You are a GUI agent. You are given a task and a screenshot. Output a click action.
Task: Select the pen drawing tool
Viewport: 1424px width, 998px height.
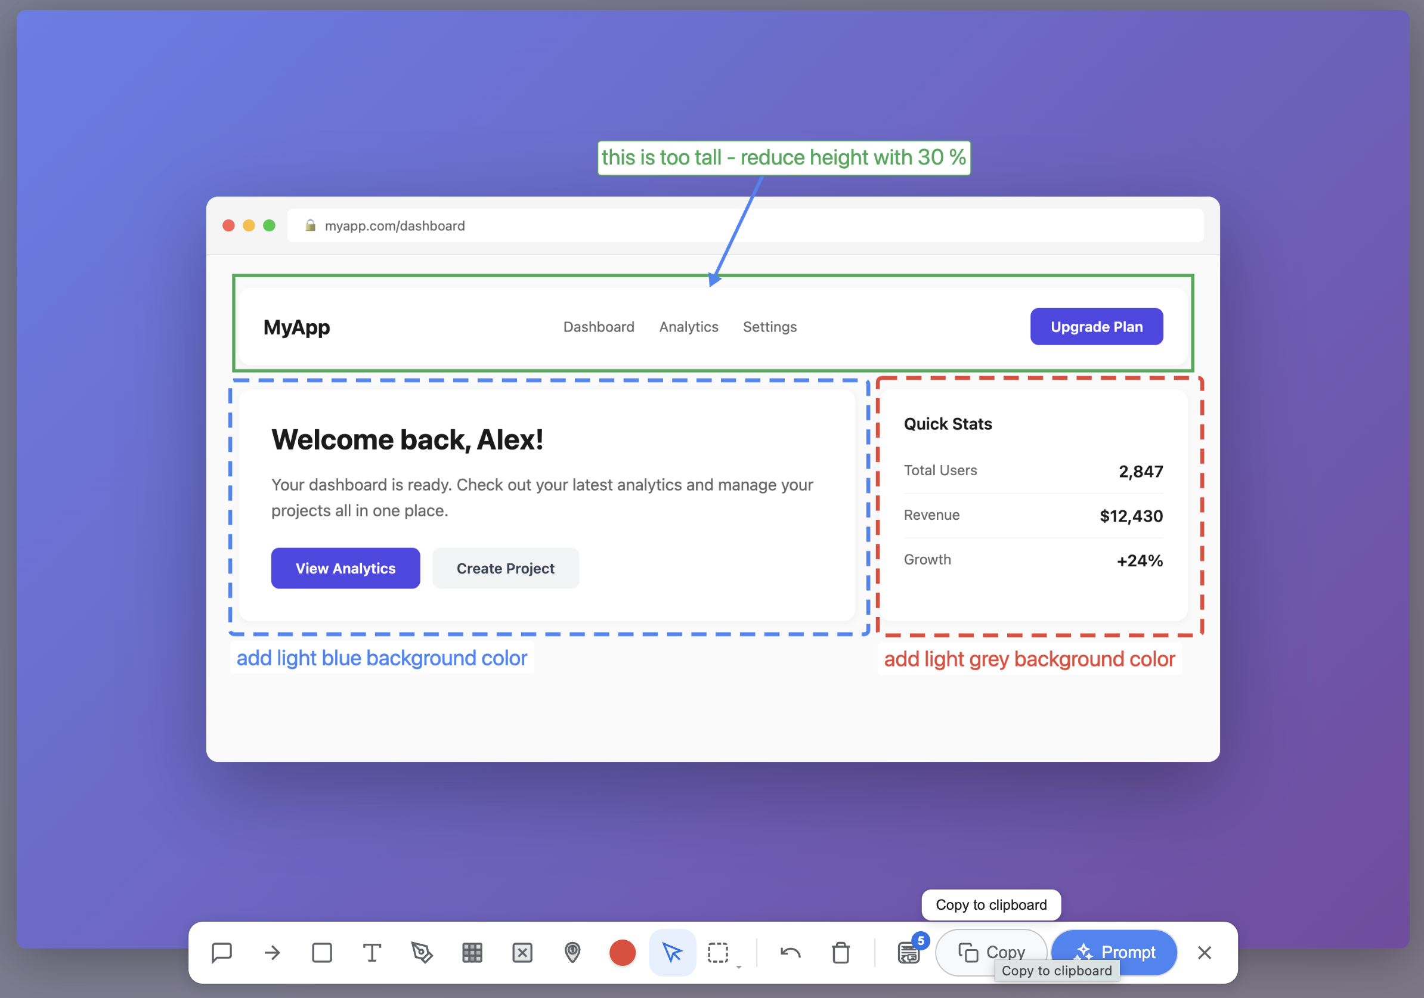(x=422, y=953)
